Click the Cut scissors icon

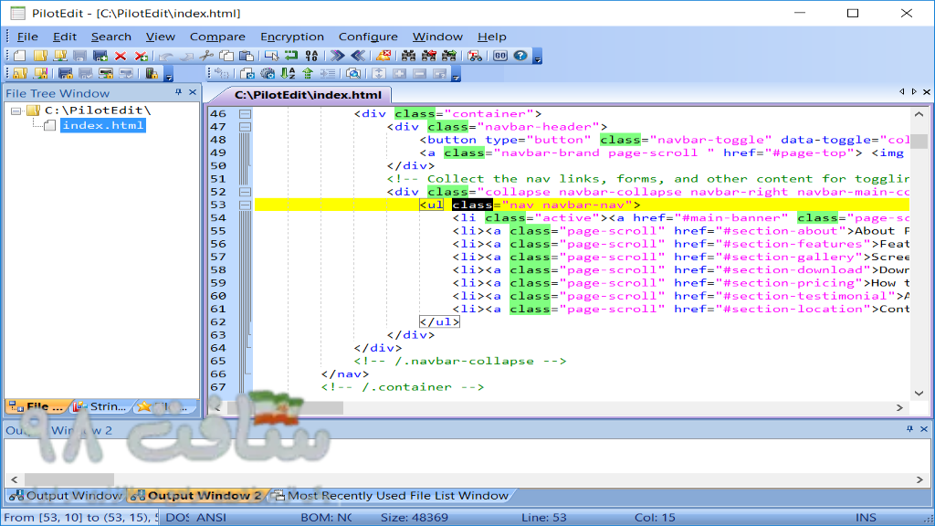click(x=206, y=56)
